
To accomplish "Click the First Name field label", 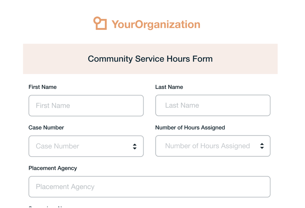I will tap(43, 87).
